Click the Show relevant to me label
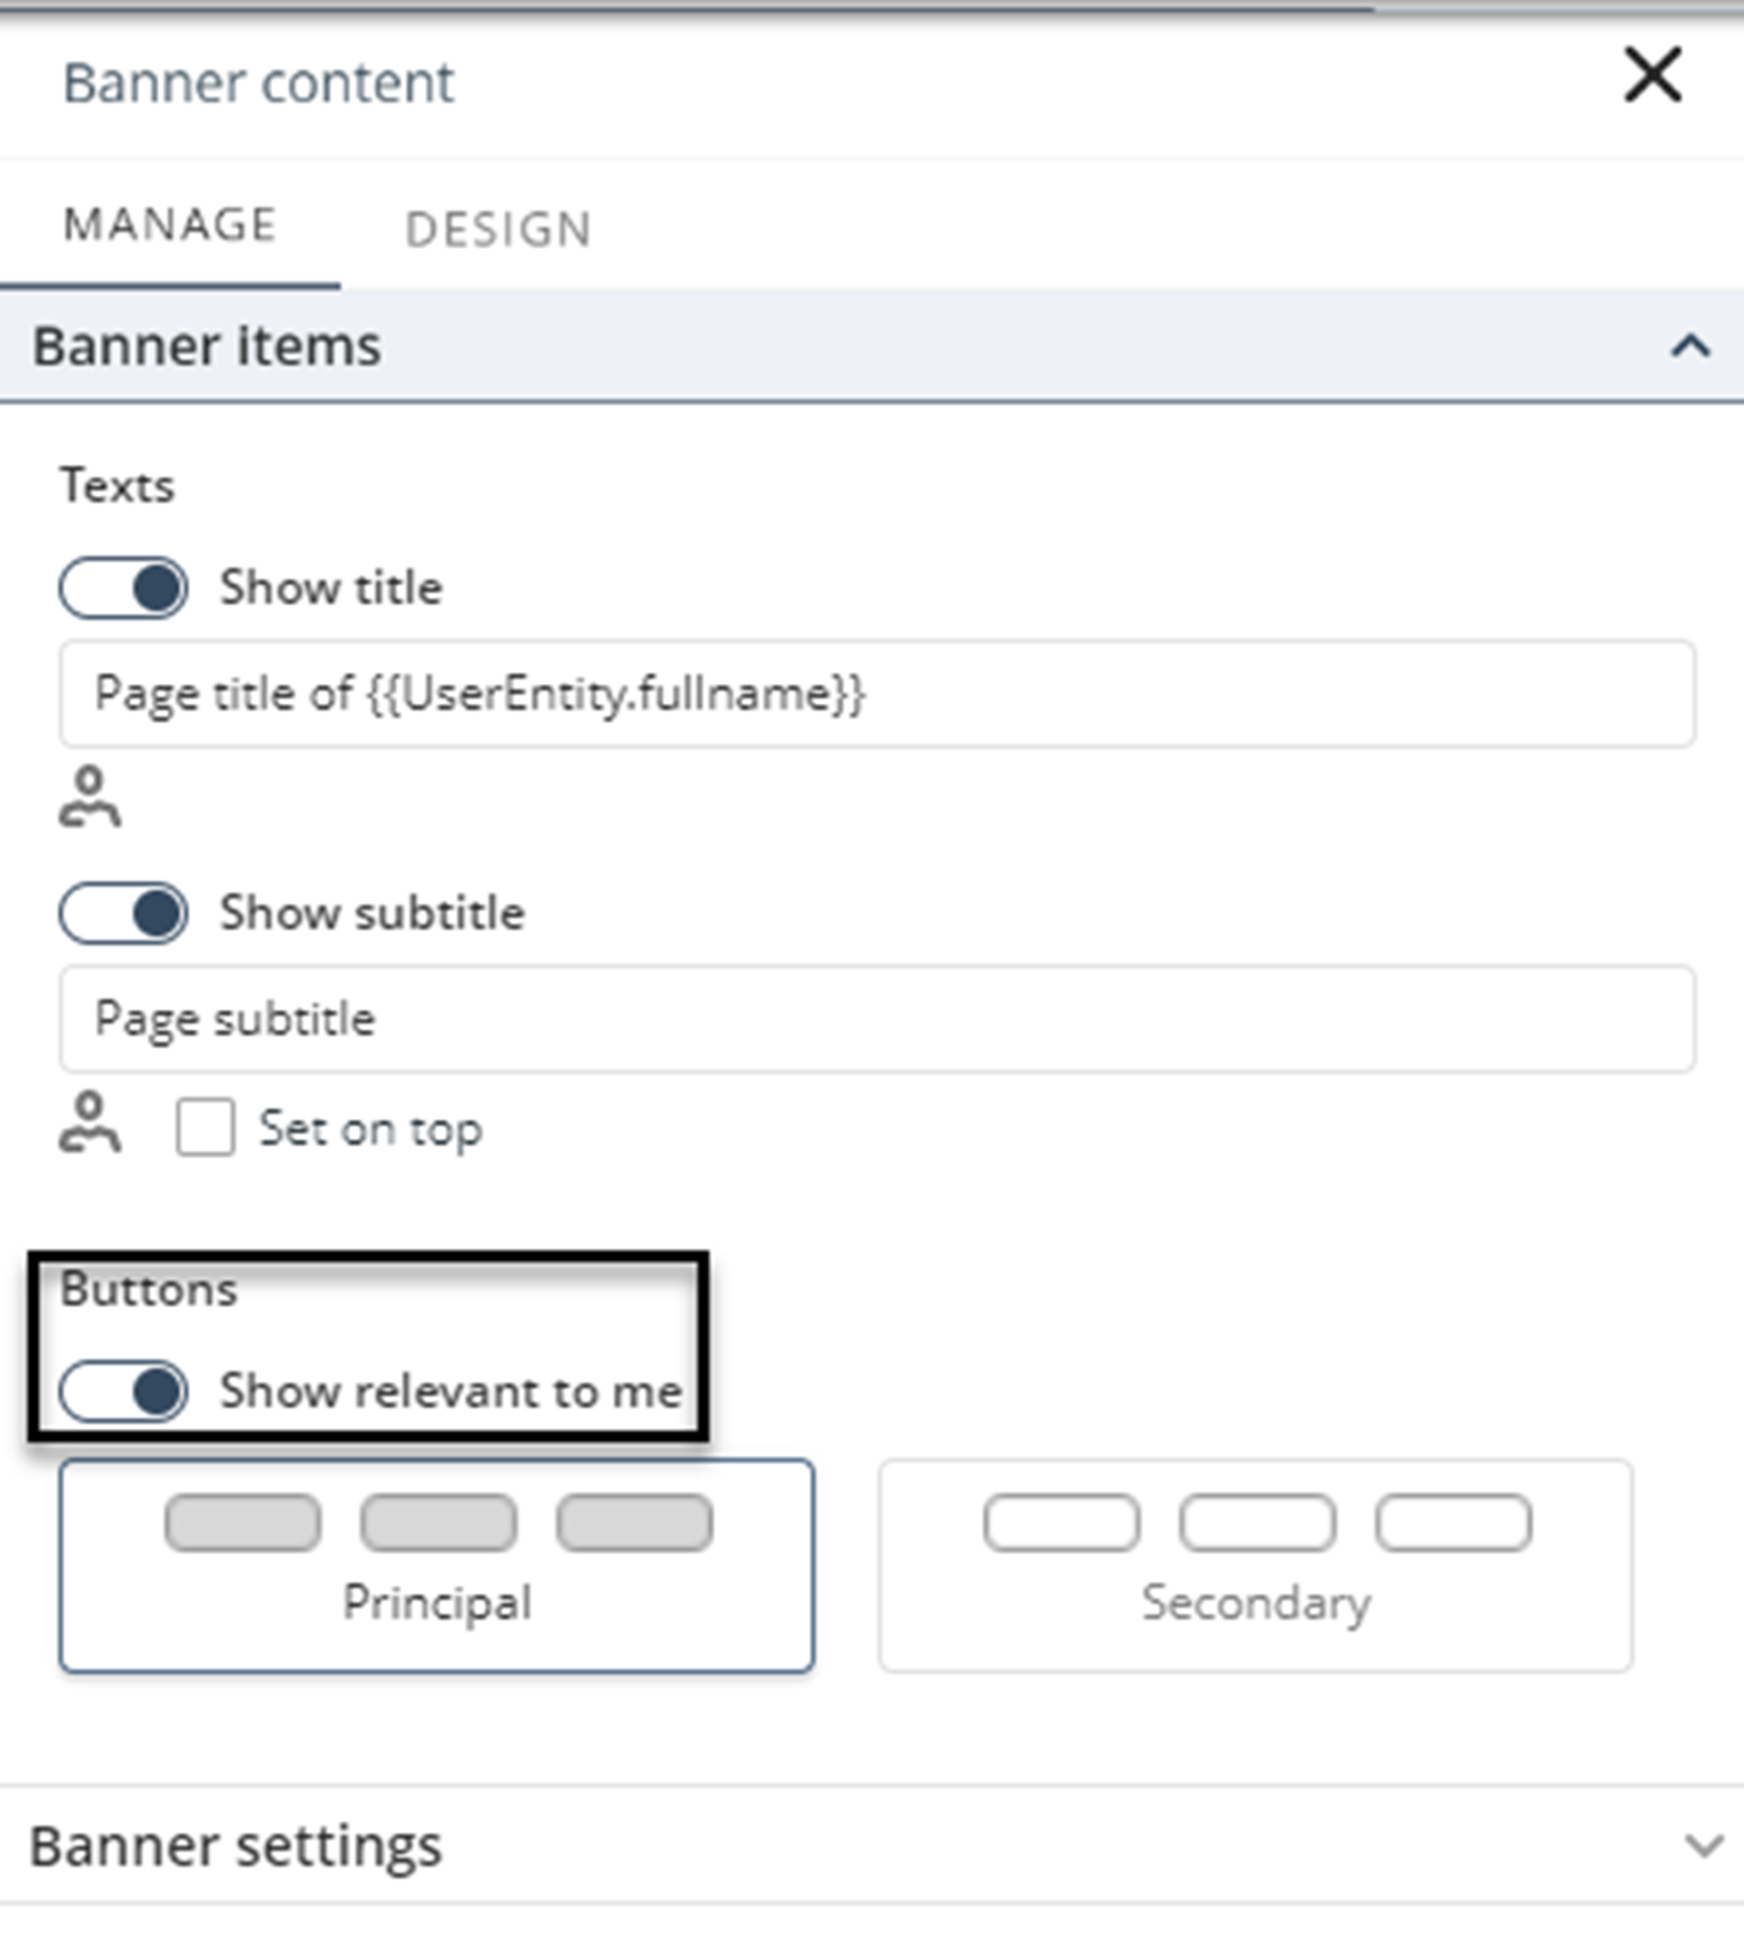Image resolution: width=1744 pixels, height=1952 pixels. tap(451, 1392)
